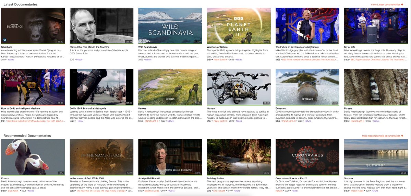The width and height of the screenshot is (411, 196).
Task: Click the My AI Life title
Action: (349, 47)
